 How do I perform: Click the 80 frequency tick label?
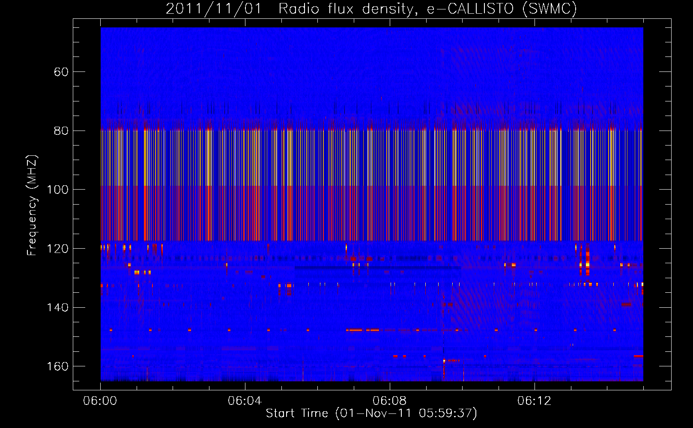[x=61, y=131]
